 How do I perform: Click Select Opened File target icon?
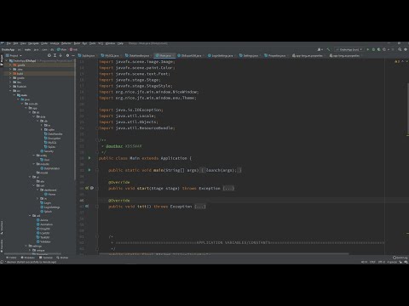pyautogui.click(x=49, y=55)
